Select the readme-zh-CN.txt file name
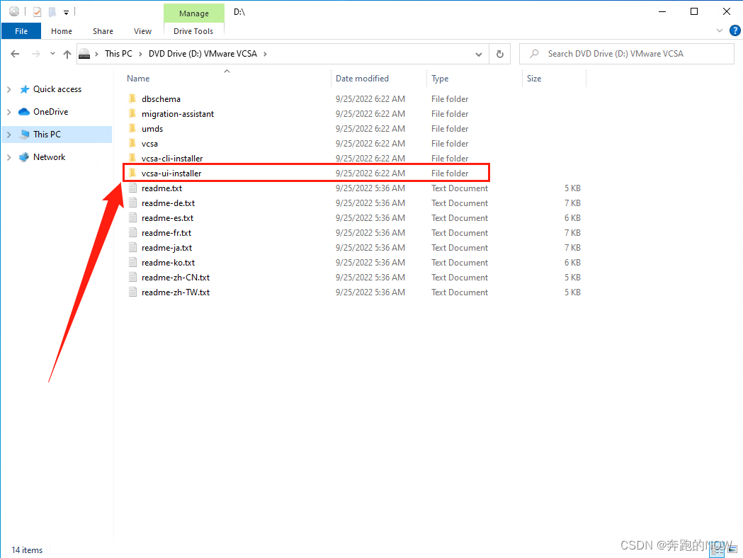The height and width of the screenshot is (558, 743). pyautogui.click(x=176, y=278)
